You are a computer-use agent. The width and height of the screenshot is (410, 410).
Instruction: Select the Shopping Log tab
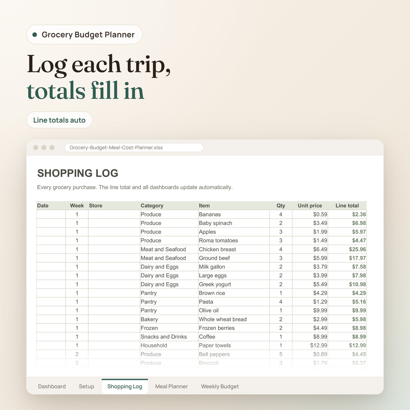(125, 386)
